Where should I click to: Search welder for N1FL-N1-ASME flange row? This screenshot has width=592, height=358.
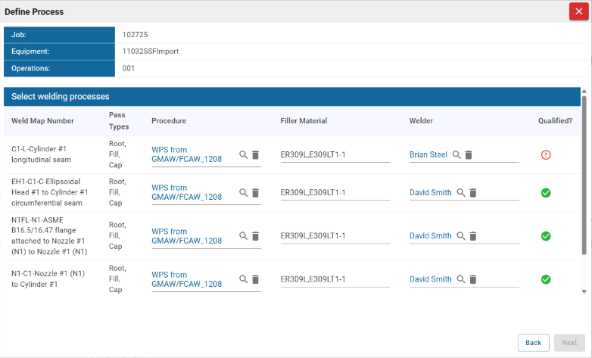click(x=461, y=236)
